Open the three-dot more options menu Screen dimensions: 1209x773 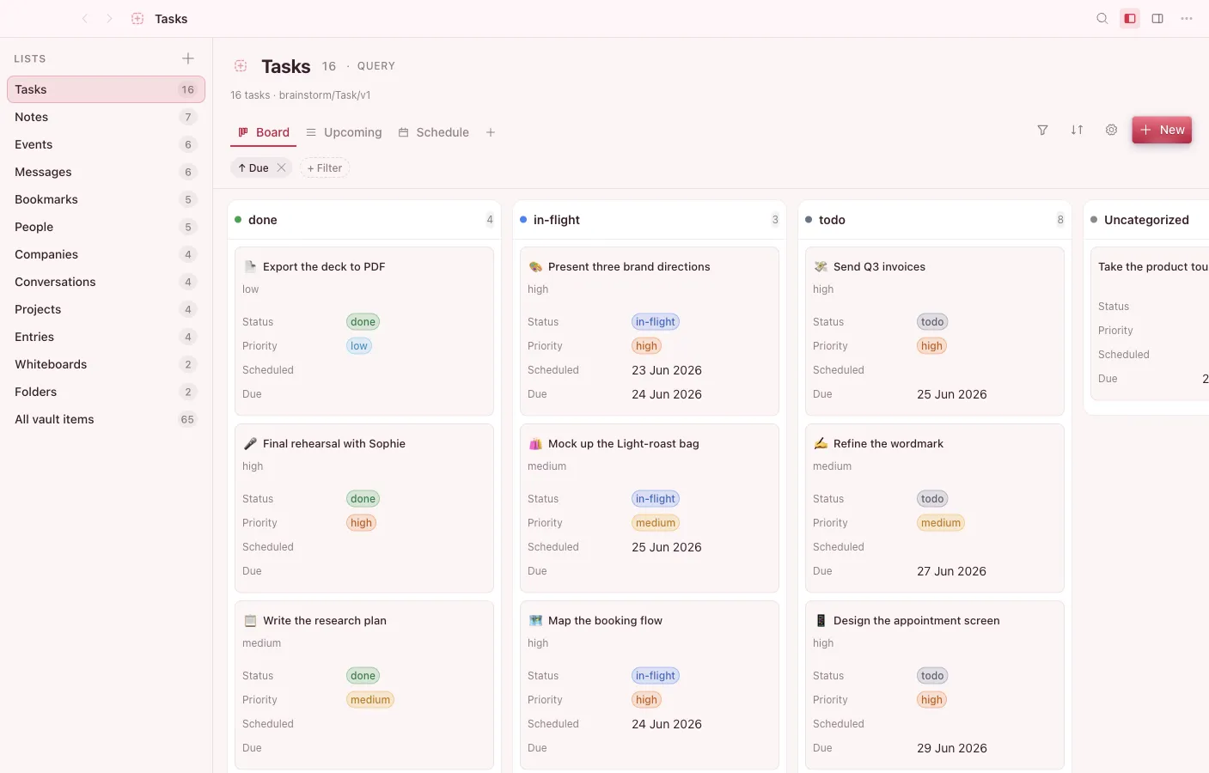coord(1187,19)
